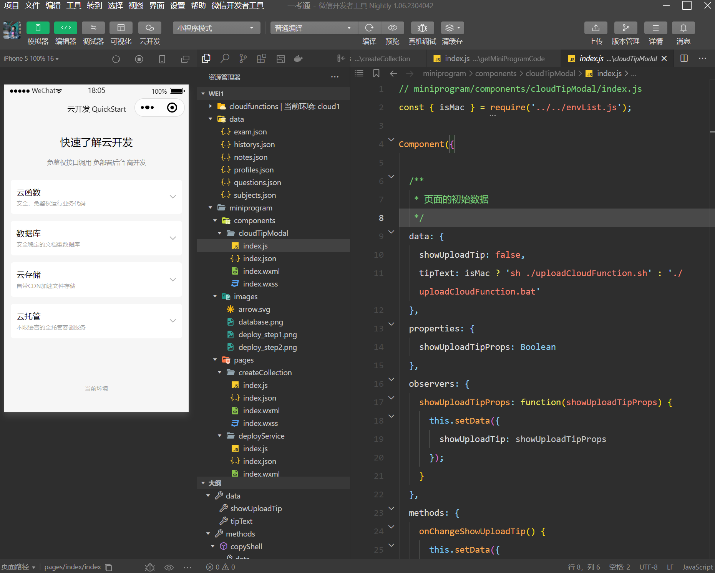Click the Preview eye icon in toolbar

coord(392,28)
